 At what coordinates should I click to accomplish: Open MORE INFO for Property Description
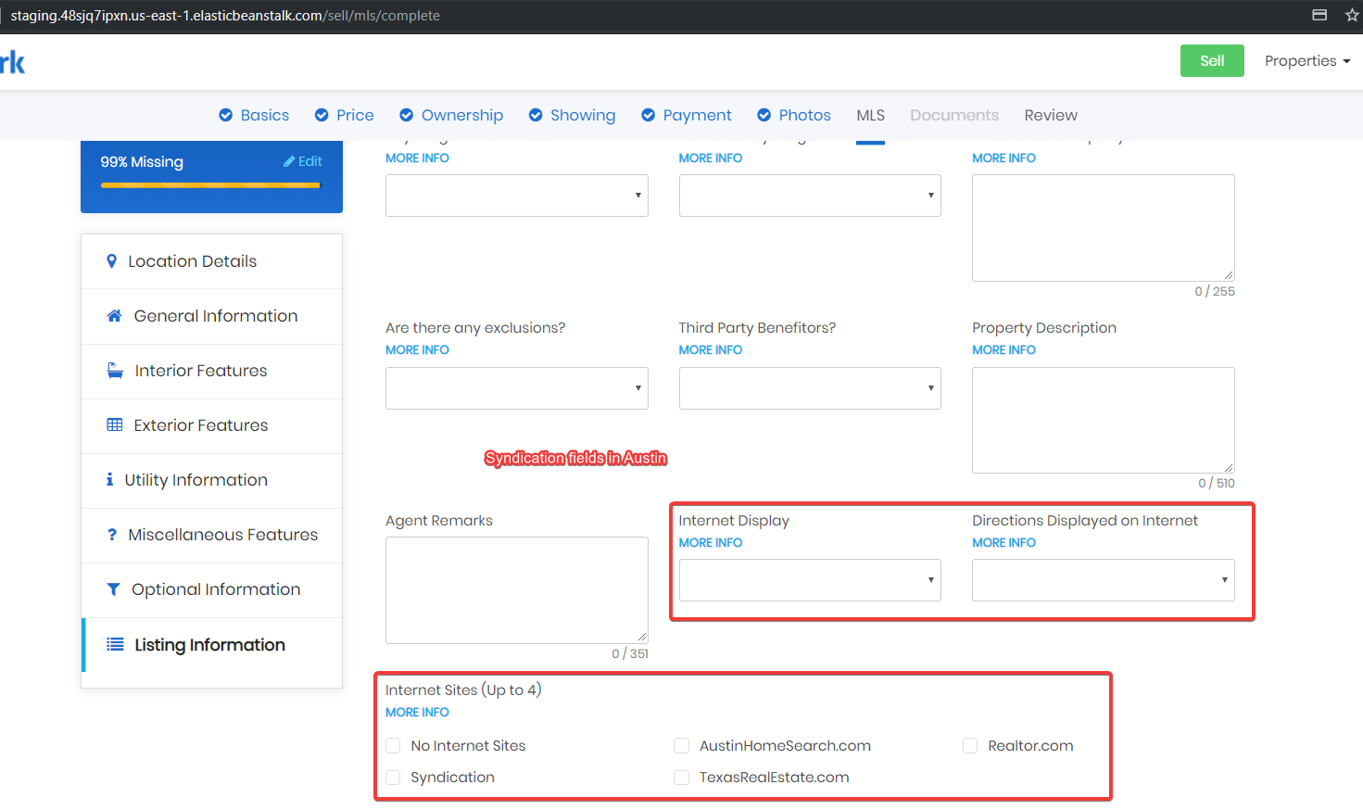point(1003,350)
